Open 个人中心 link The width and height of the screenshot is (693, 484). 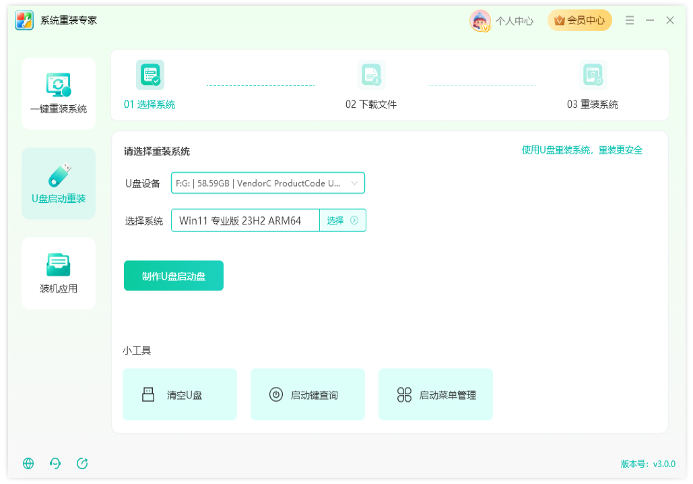point(515,21)
